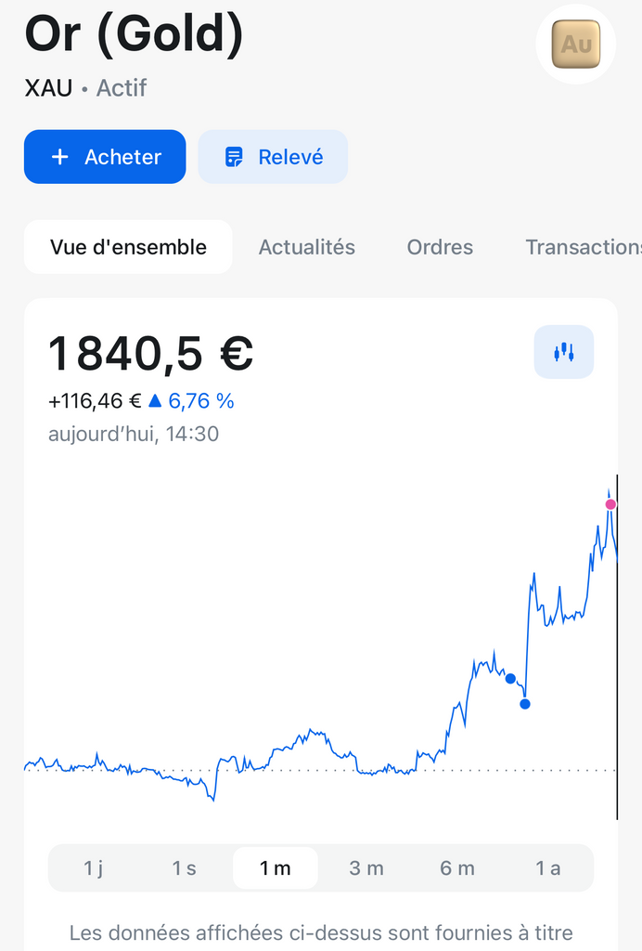Tap the pink marker on the chart
The image size is (642, 951).
point(610,504)
